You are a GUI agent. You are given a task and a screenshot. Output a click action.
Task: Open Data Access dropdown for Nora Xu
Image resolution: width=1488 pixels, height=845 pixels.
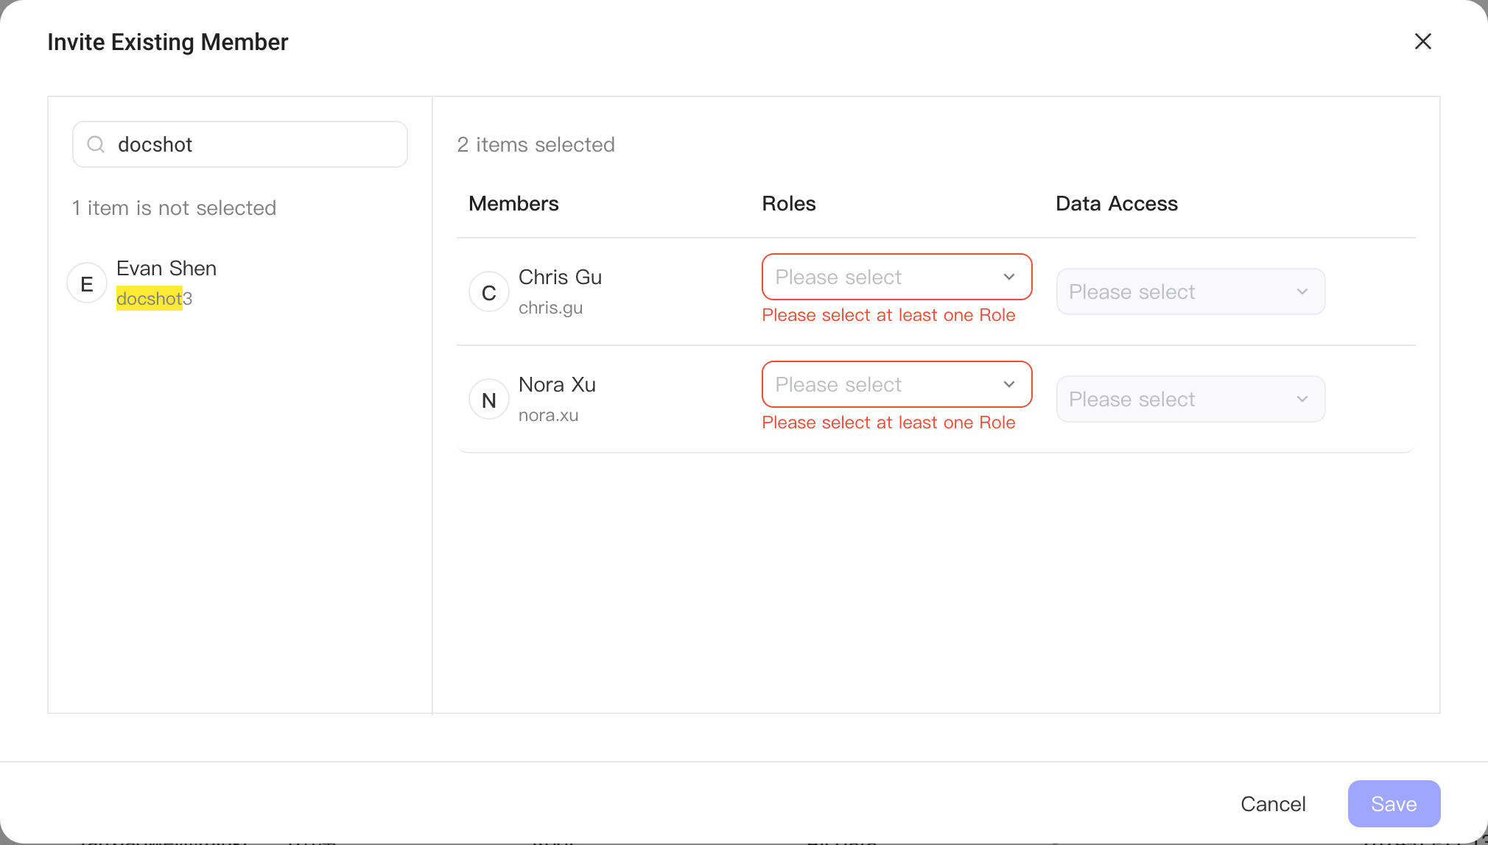point(1190,399)
